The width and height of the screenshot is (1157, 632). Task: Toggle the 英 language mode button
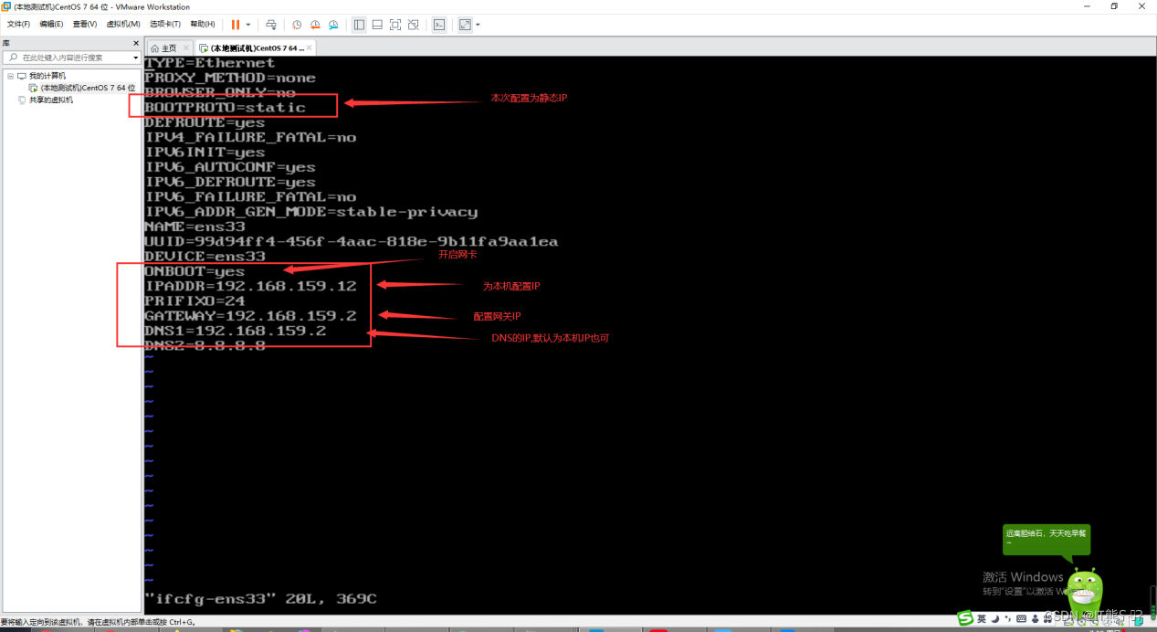[x=982, y=619]
